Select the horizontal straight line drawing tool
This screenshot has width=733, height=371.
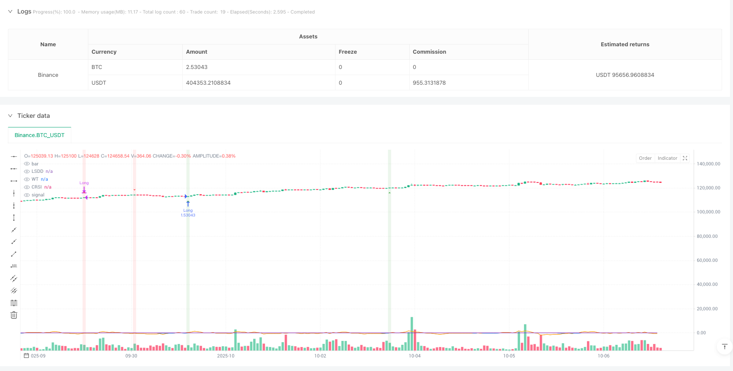[14, 156]
